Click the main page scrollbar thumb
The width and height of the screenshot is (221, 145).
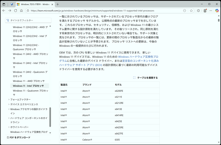[219, 20]
